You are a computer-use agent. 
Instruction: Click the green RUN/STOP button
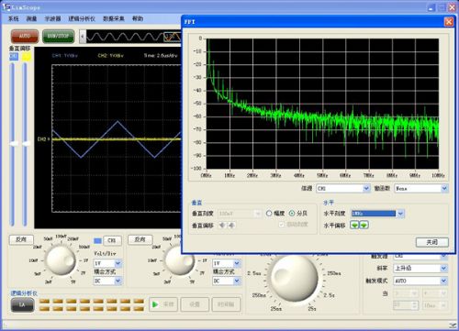tap(58, 36)
